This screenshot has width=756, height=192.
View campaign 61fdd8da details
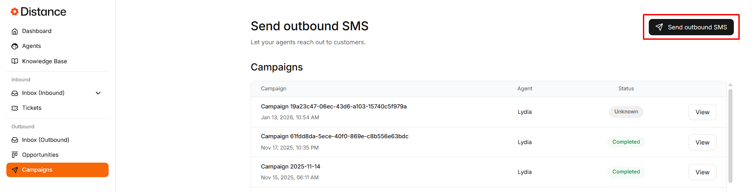702,142
